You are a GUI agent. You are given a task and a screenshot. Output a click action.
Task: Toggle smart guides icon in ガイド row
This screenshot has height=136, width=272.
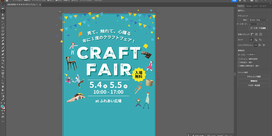(260, 40)
